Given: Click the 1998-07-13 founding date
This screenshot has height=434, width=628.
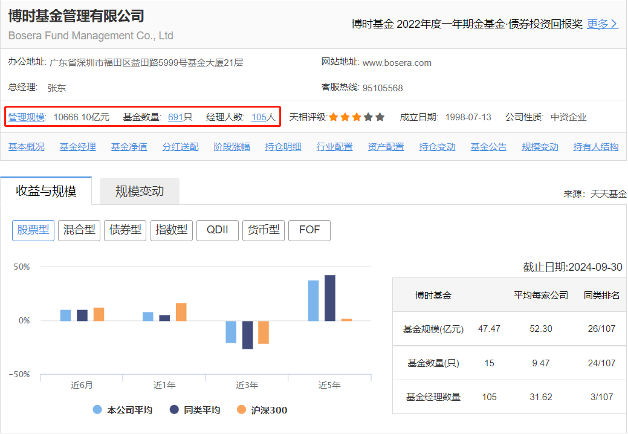Looking at the screenshot, I should 468,117.
